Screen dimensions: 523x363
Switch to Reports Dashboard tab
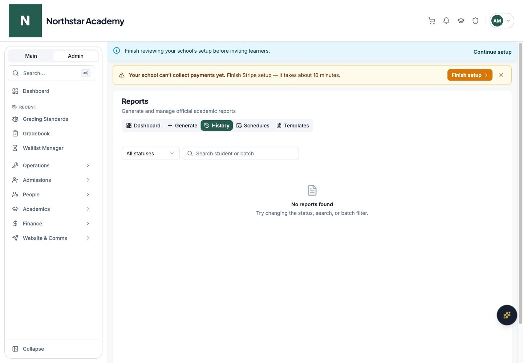(143, 126)
